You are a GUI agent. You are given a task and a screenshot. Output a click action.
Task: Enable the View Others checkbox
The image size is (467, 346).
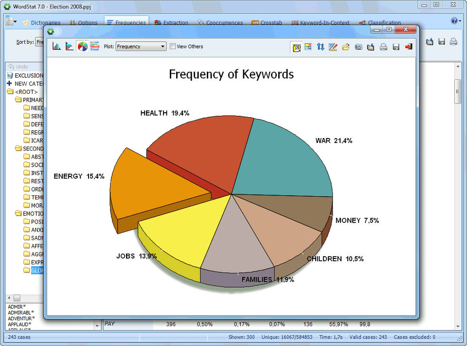click(x=172, y=46)
